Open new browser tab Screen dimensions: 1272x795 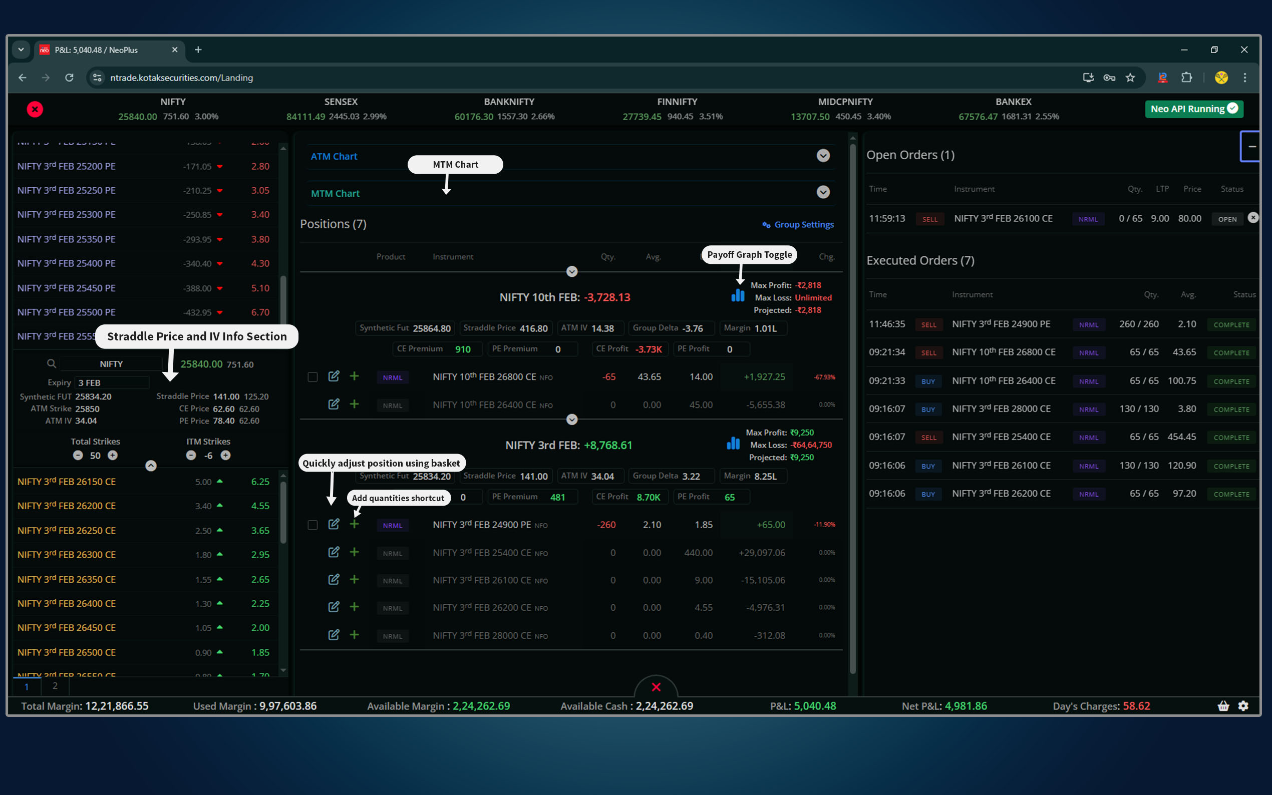198,50
